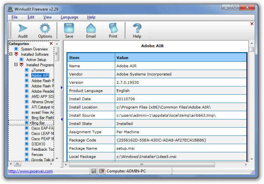
Task: Click the cancel mail icon in status bar
Action: (102, 171)
